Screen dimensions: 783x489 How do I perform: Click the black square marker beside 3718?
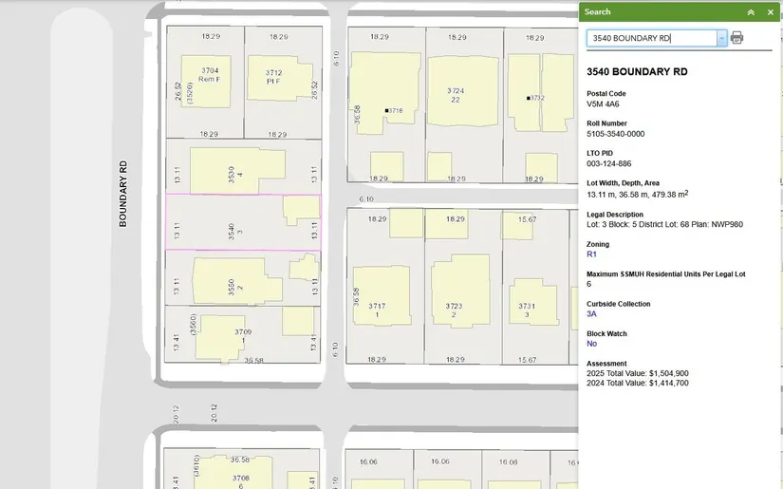pos(386,111)
